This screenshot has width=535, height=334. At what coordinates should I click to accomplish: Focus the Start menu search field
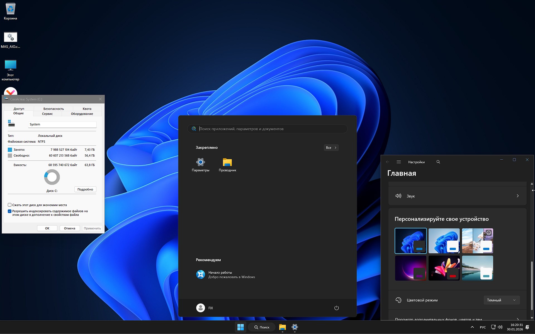267,129
